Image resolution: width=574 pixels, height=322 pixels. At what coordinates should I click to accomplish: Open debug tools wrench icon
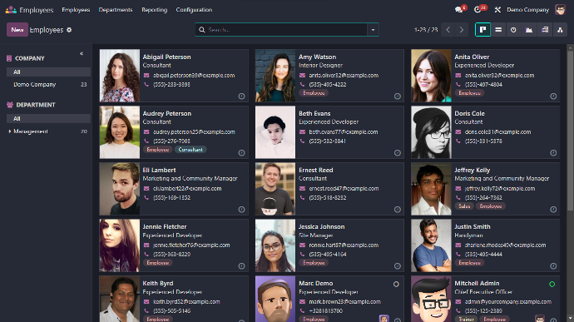pos(497,10)
